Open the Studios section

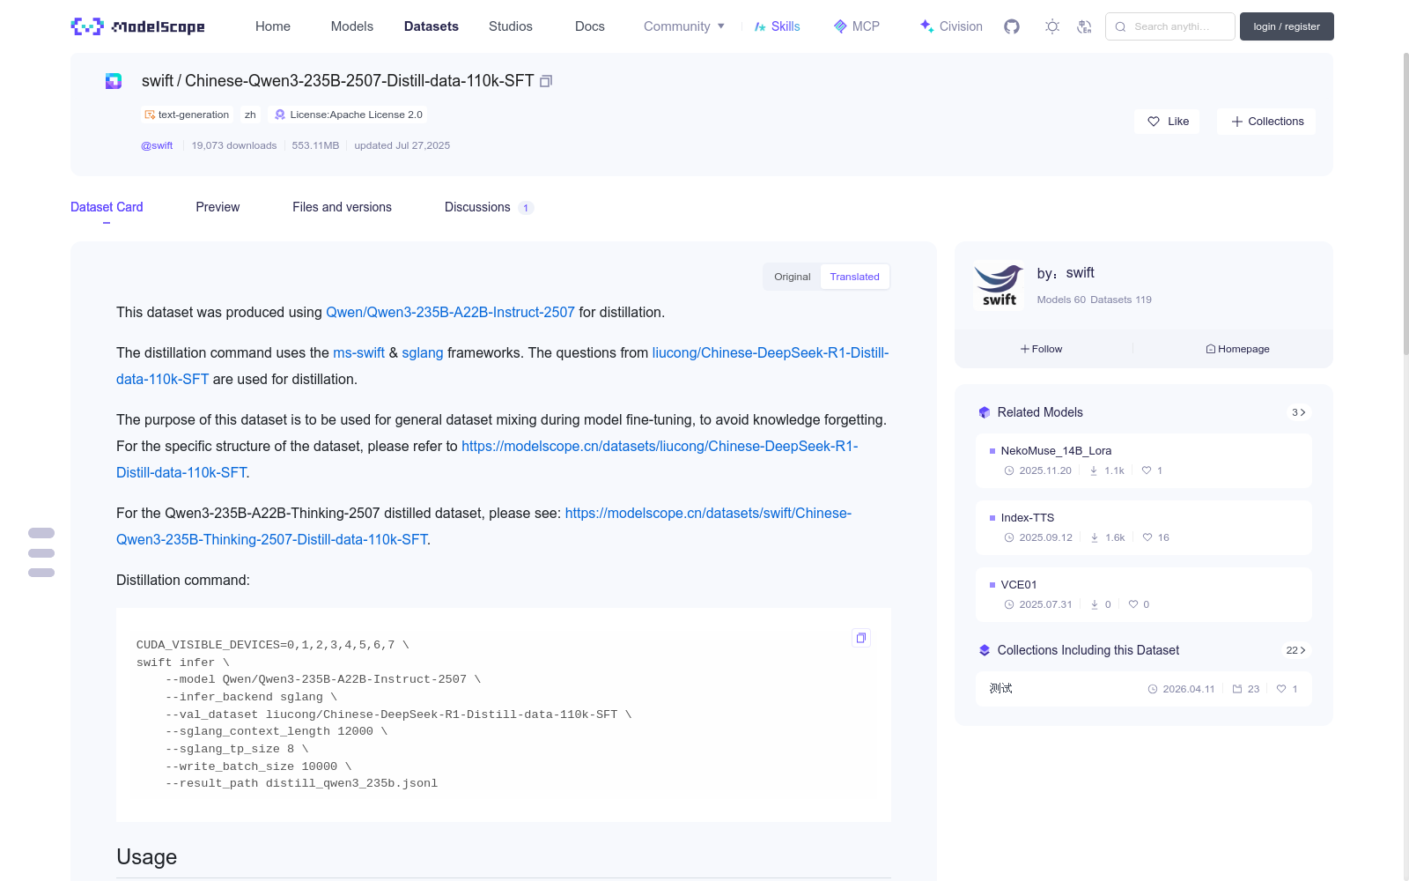tap(511, 26)
